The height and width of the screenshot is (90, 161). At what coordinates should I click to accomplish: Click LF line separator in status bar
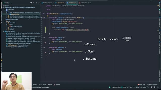pyautogui.click(x=128, y=87)
